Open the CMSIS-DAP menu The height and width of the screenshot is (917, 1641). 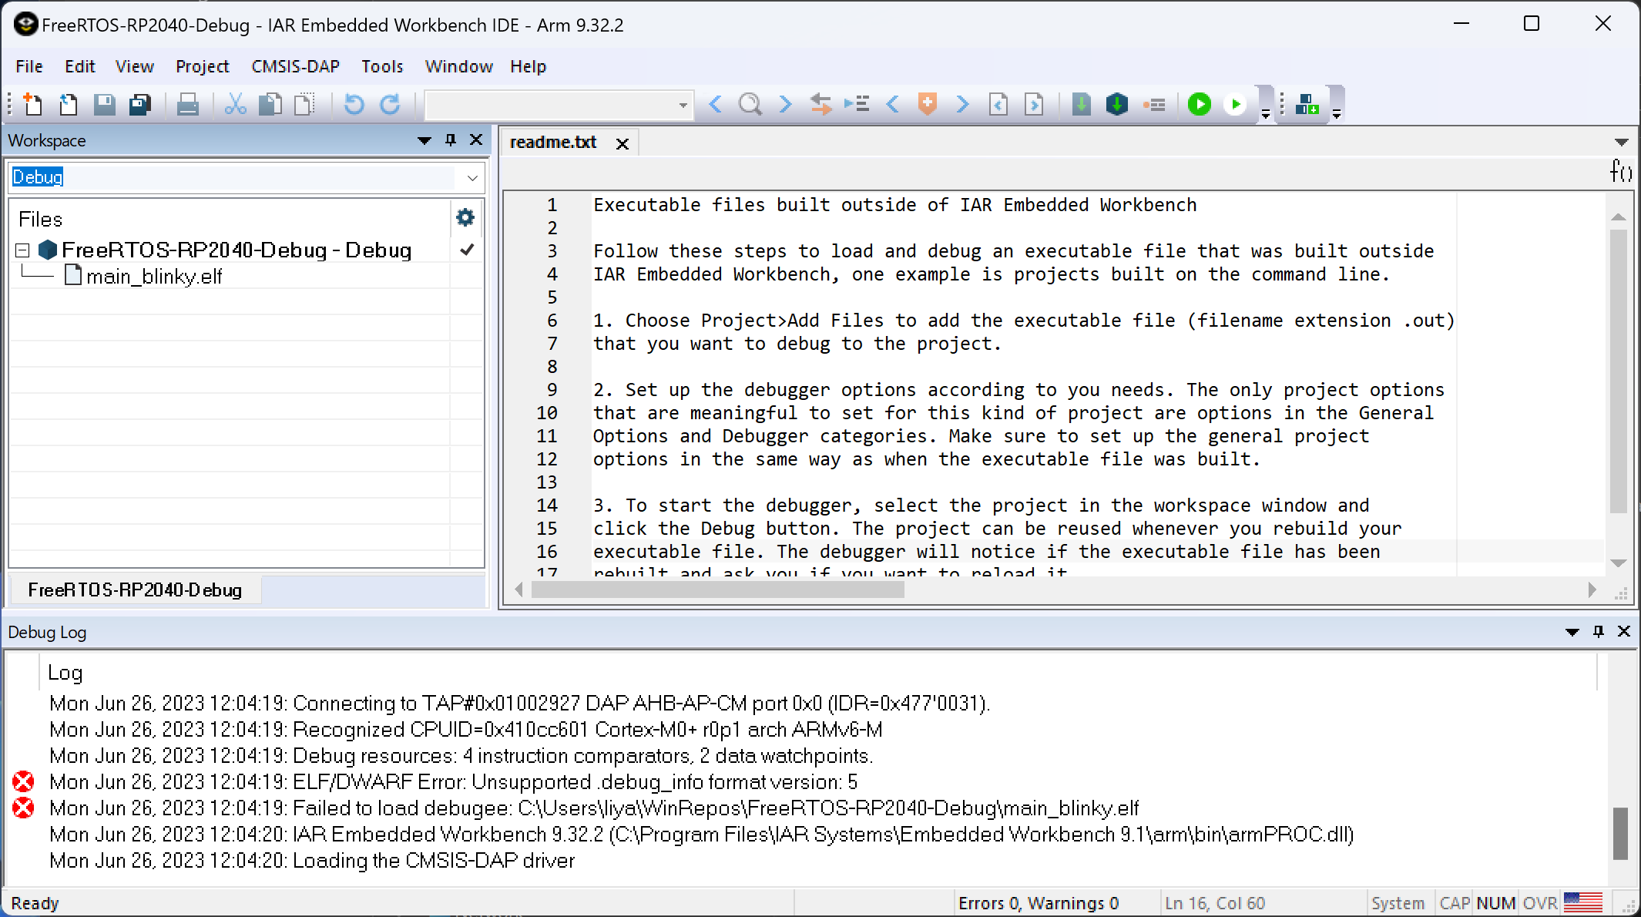pos(295,66)
